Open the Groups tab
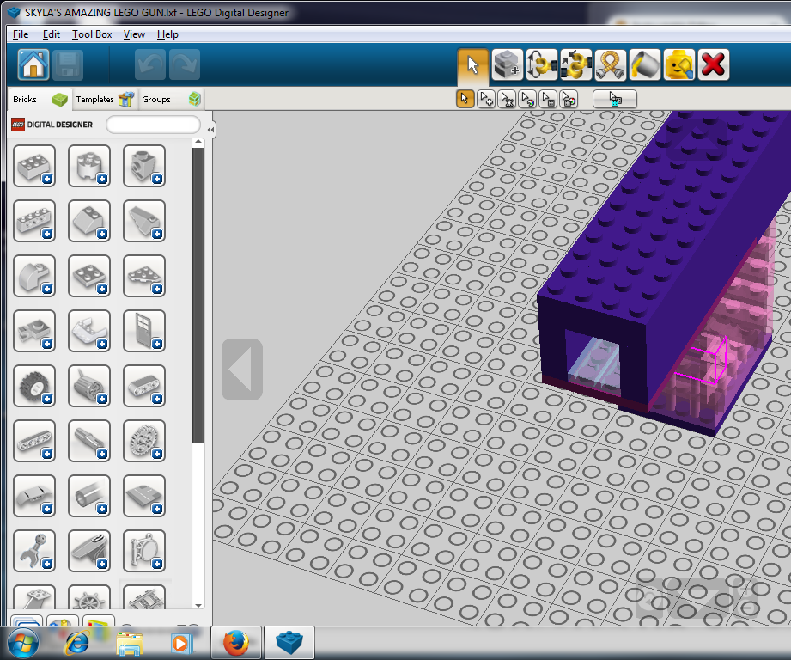 point(171,99)
